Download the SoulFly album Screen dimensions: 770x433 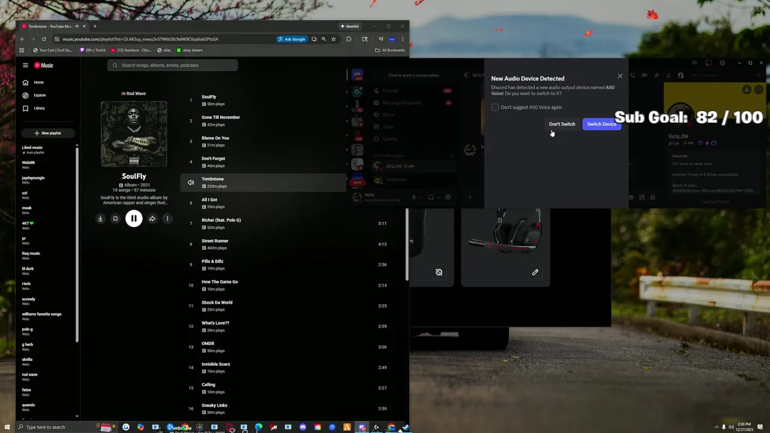pos(100,219)
